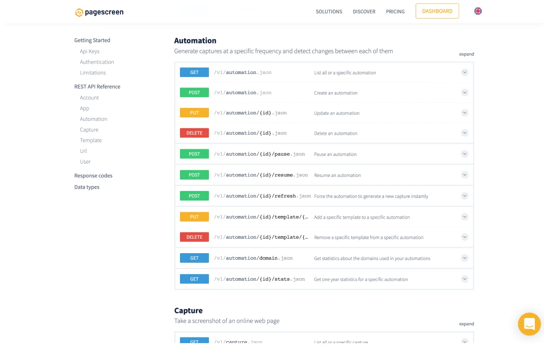
Task: Expand all endpoints in the Automation section
Action: [x=466, y=54]
